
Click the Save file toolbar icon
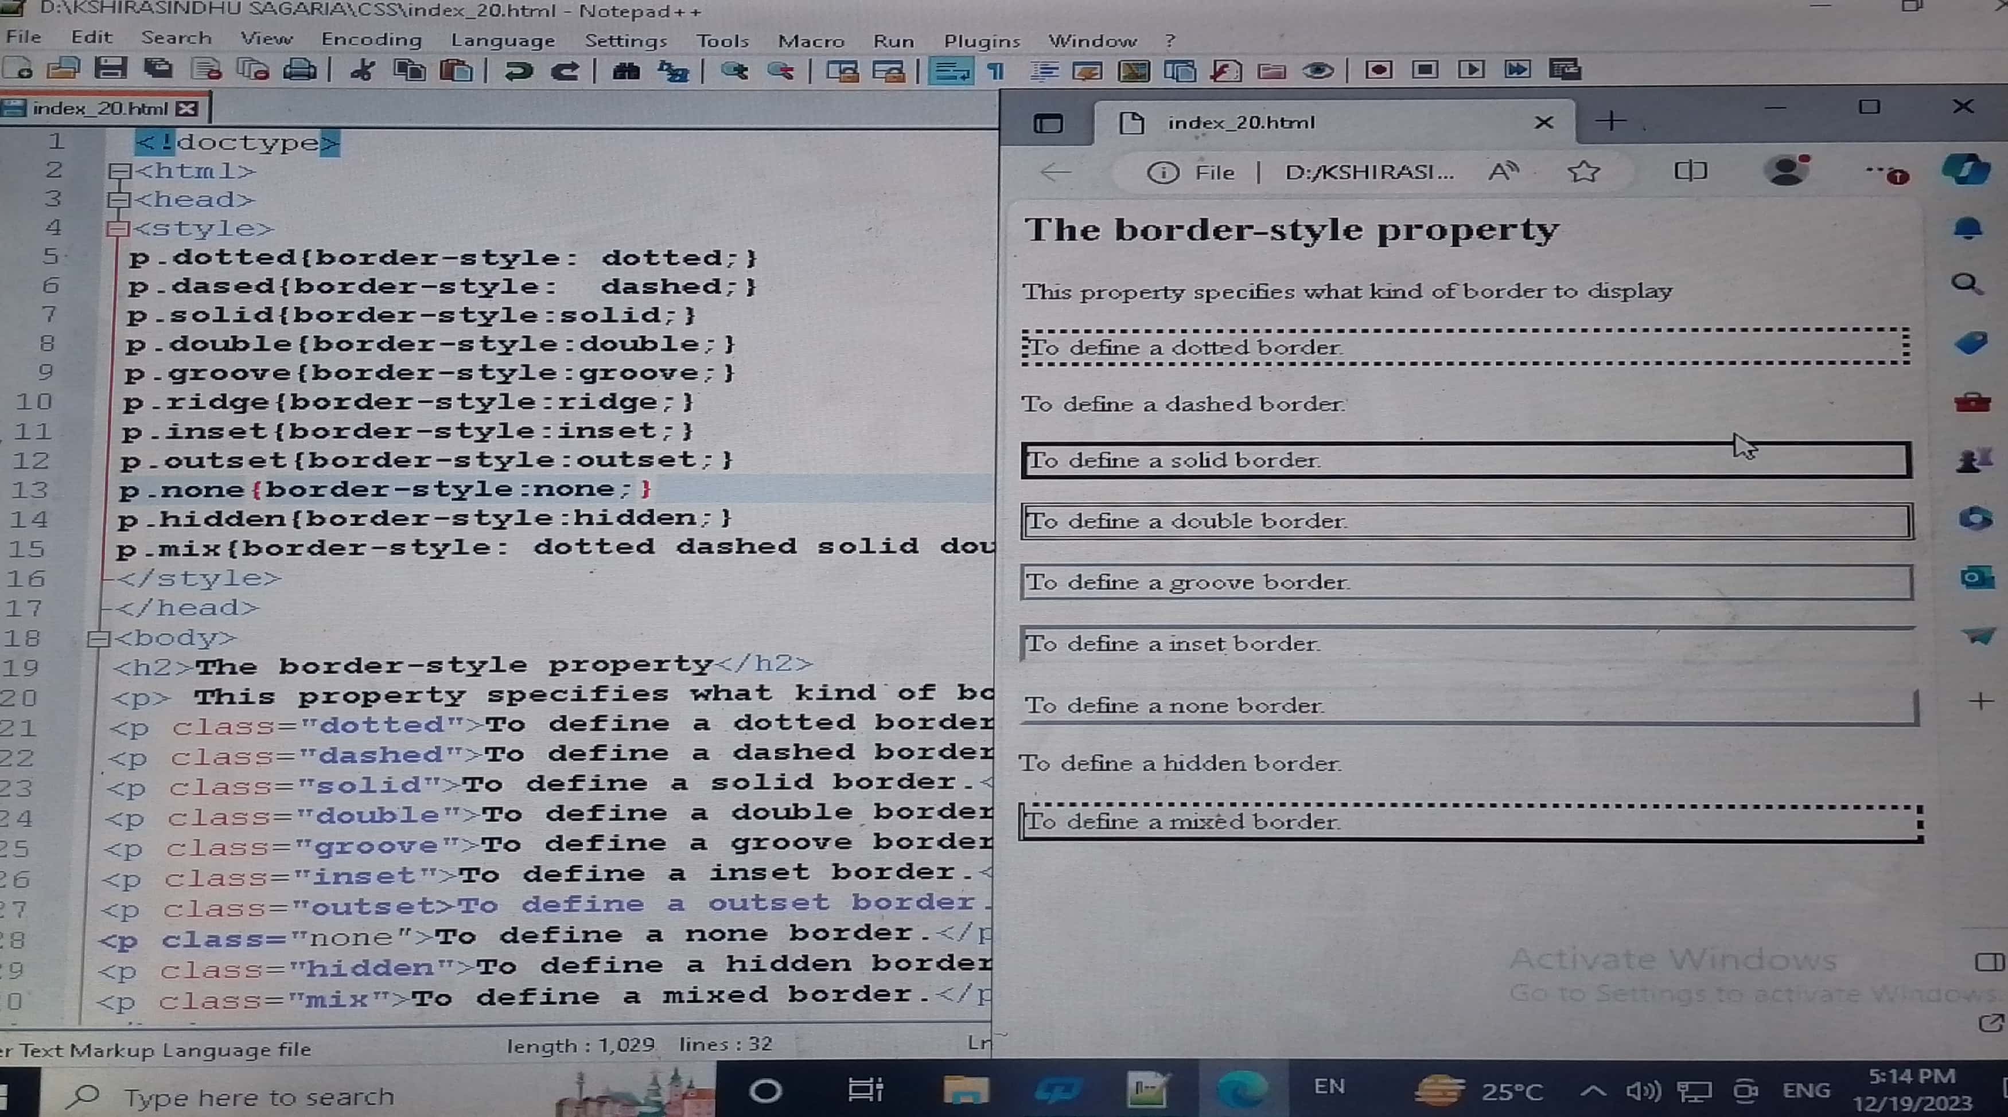coord(110,69)
